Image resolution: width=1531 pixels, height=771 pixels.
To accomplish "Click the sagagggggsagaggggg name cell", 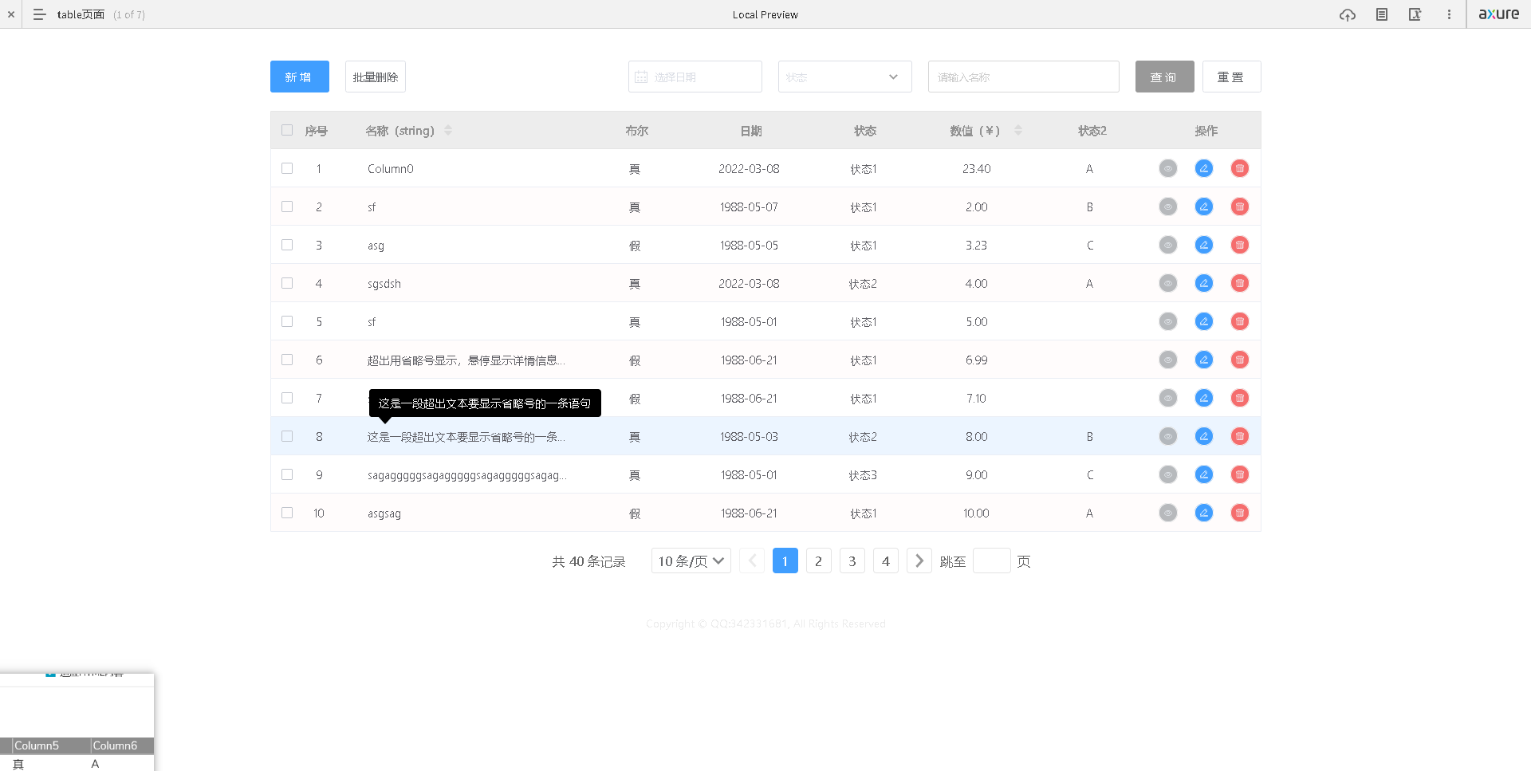I will point(467,475).
